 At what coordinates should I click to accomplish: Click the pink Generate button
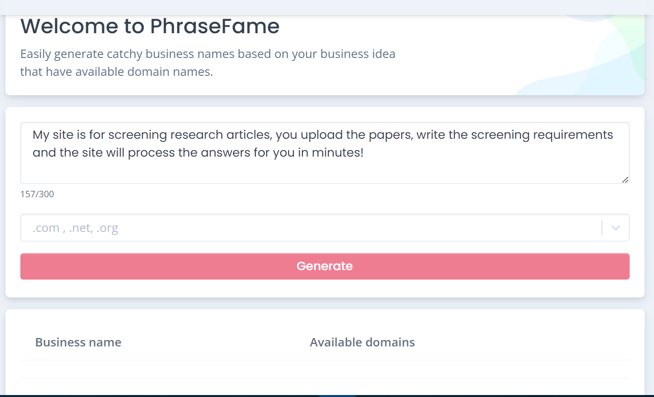(x=325, y=266)
